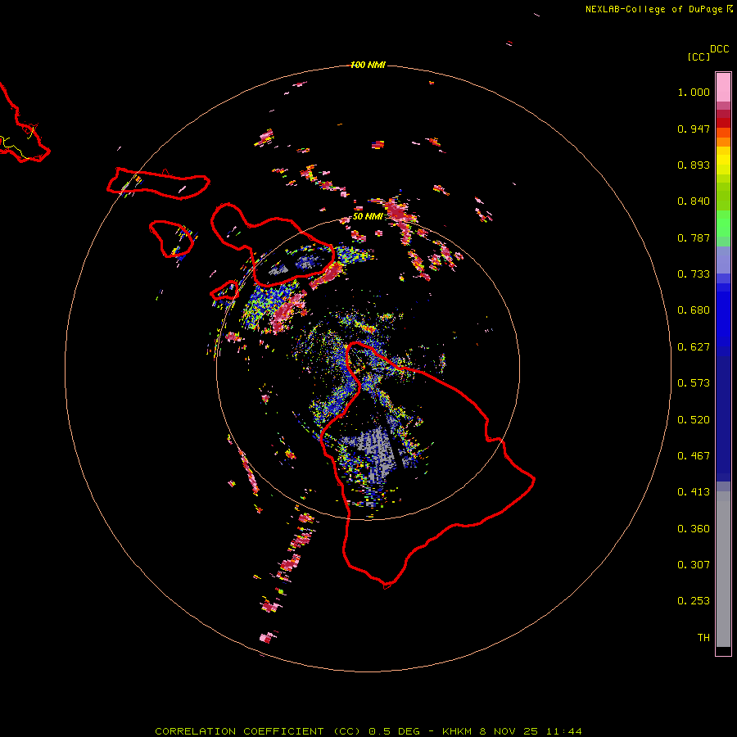Select the 1.000 scale value
Viewport: 737px width, 737px height.
694,92
